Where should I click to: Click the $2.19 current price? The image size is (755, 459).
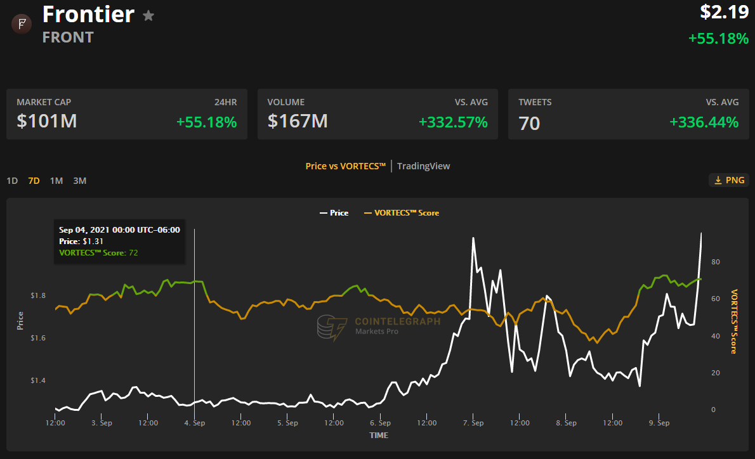pos(724,11)
